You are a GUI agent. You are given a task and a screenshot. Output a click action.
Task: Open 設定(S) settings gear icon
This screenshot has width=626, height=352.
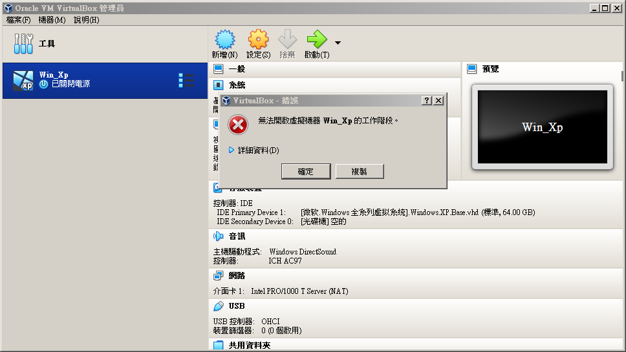258,39
